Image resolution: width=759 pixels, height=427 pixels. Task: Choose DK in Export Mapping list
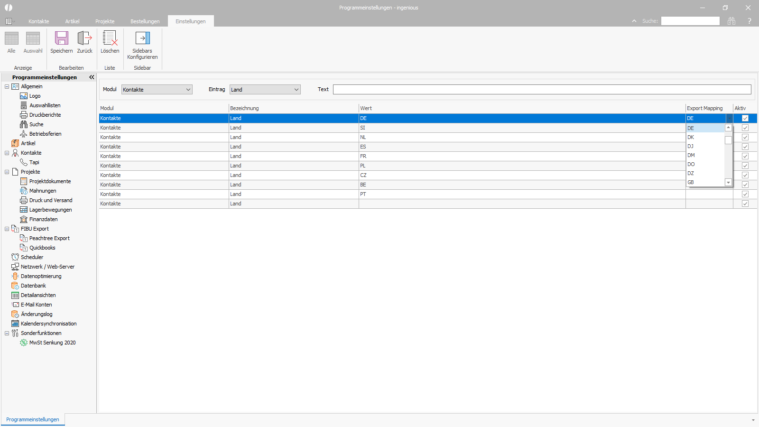705,137
